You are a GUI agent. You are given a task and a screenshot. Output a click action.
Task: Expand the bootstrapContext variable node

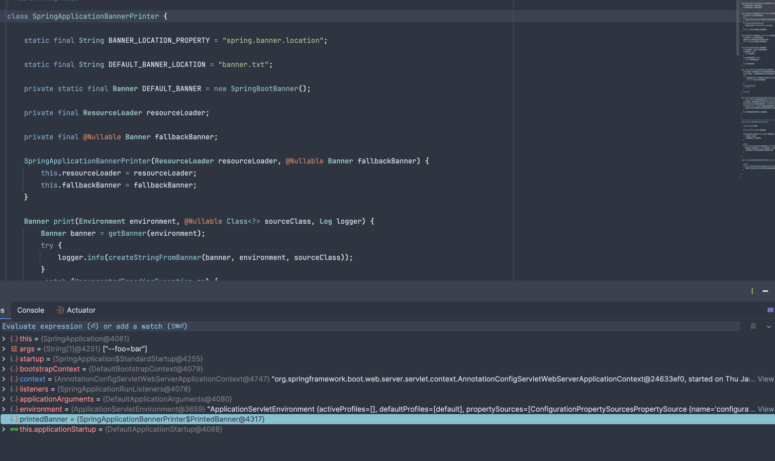coord(4,369)
